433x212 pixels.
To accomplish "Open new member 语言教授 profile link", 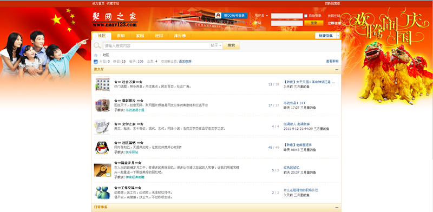I will [x=185, y=61].
